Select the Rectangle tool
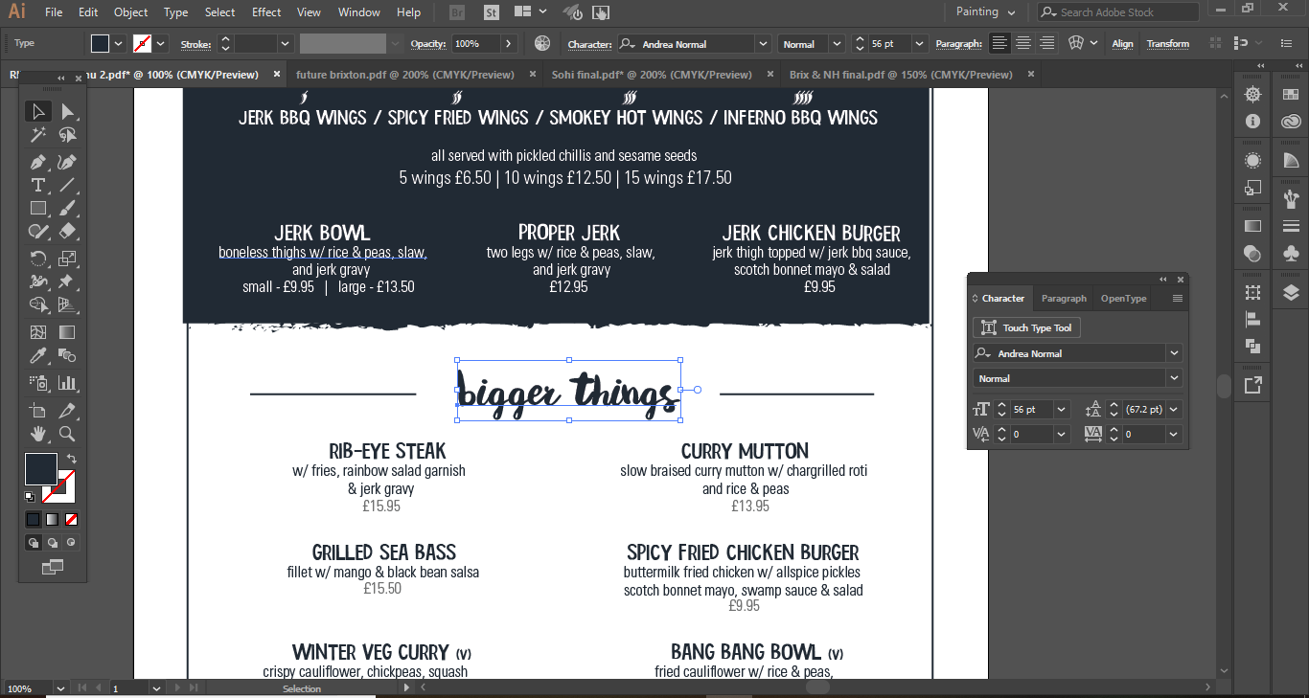This screenshot has width=1309, height=698. coord(38,208)
